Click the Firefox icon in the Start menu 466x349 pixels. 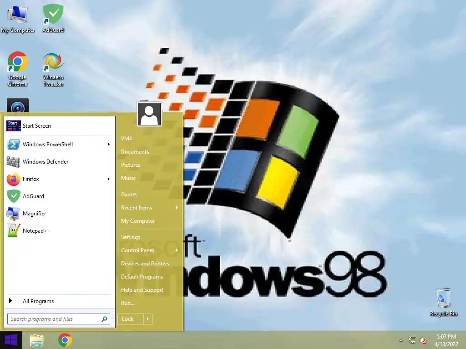click(13, 179)
